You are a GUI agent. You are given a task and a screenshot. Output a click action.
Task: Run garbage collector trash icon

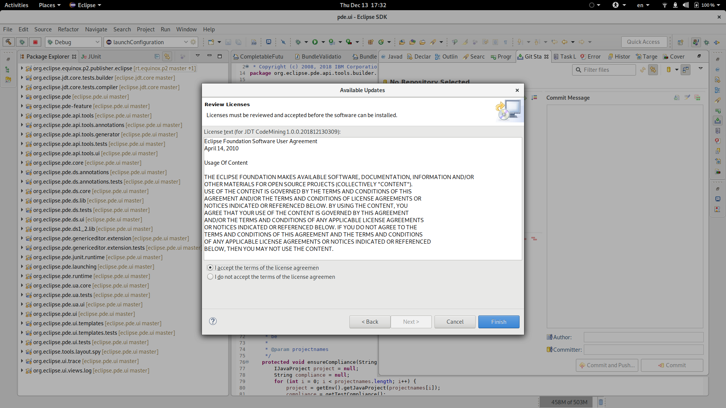pos(601,402)
